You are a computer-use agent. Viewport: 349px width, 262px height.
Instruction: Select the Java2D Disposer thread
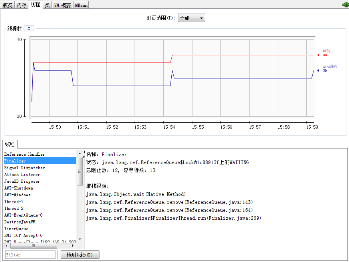(x=22, y=181)
